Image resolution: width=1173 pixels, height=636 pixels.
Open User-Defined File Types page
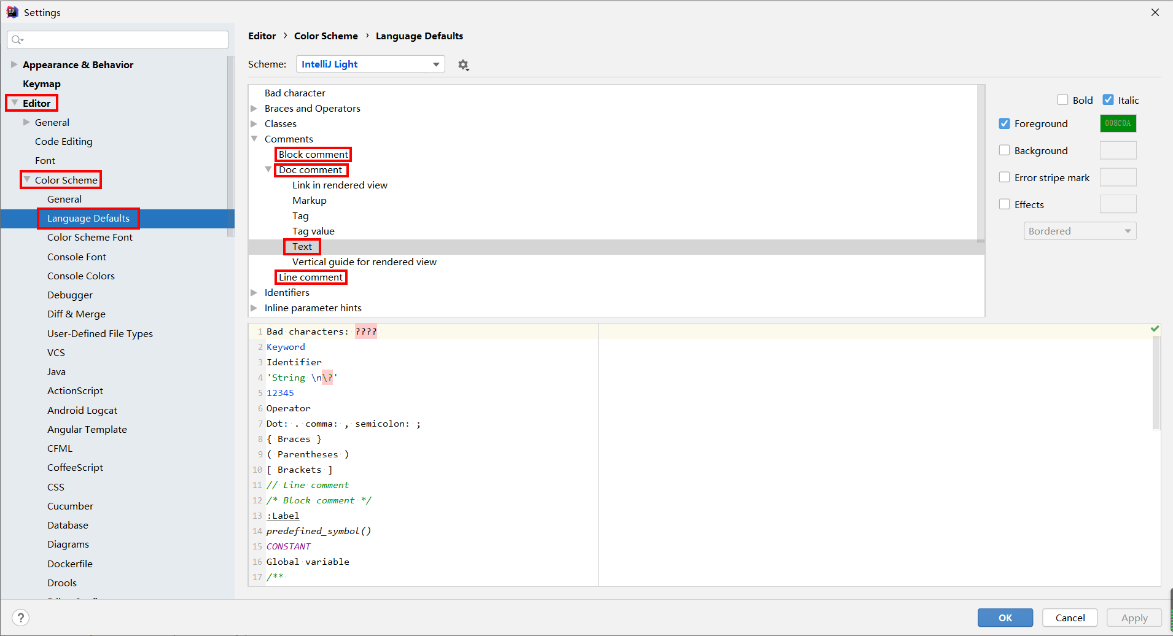pyautogui.click(x=100, y=333)
